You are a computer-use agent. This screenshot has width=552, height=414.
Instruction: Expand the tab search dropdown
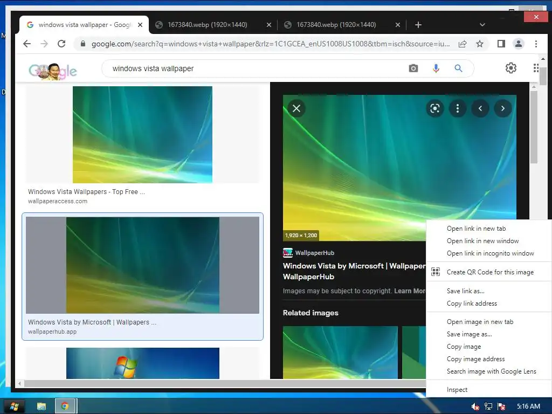(x=482, y=25)
